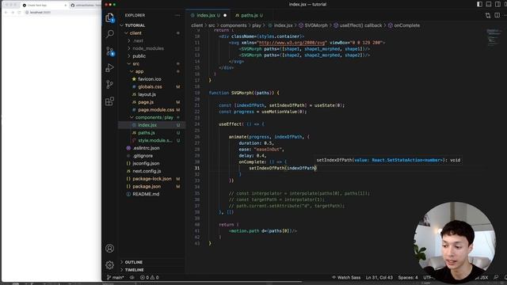Open .gitignore file
Image resolution: width=507 pixels, height=285 pixels.
pyautogui.click(x=143, y=156)
